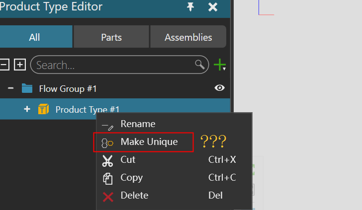Choose Rename from context menu

point(138,124)
